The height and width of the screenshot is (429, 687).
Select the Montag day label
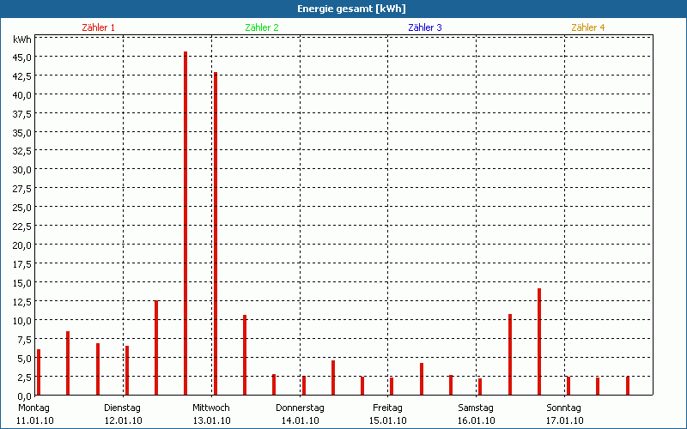click(33, 408)
